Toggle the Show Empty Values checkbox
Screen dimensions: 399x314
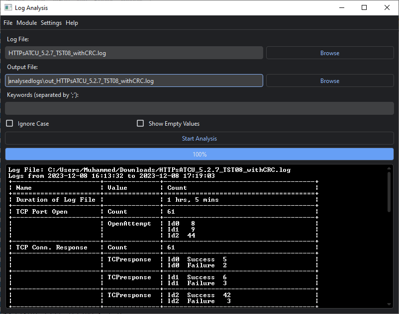point(140,124)
